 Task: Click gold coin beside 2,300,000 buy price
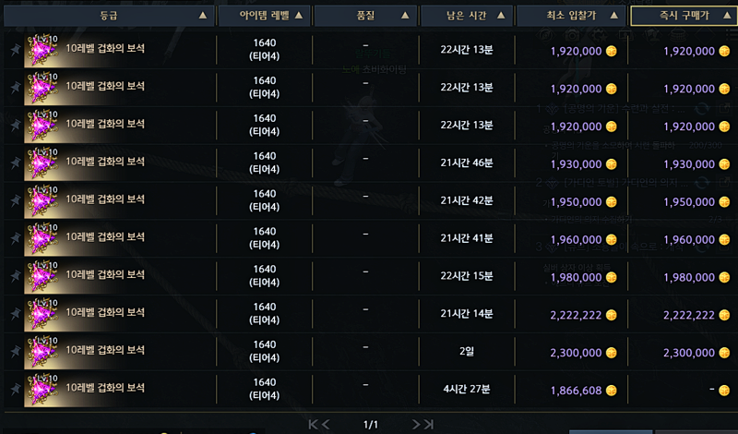(x=724, y=353)
